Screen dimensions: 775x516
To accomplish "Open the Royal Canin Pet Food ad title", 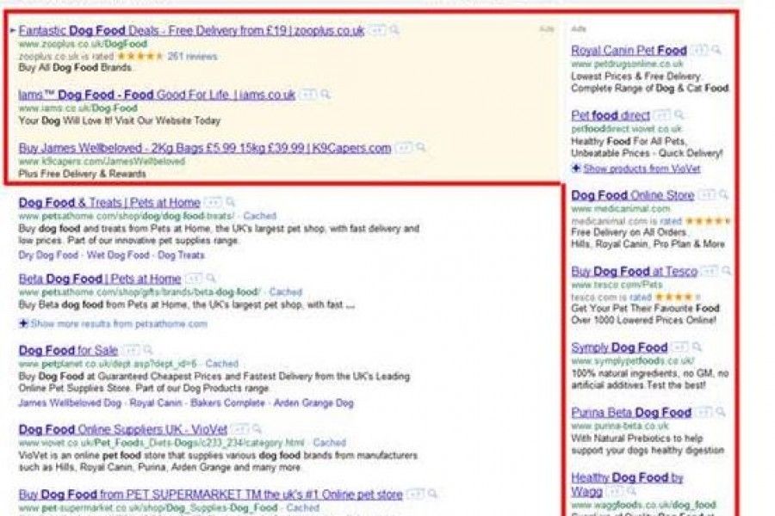I will pos(629,51).
